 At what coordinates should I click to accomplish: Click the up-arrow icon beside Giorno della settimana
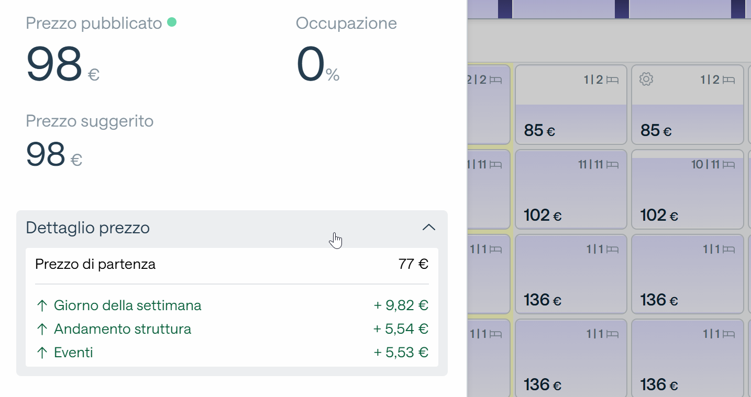(x=42, y=306)
